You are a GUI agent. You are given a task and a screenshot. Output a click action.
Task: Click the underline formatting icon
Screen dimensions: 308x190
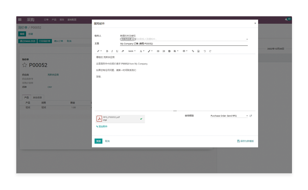tap(117, 51)
